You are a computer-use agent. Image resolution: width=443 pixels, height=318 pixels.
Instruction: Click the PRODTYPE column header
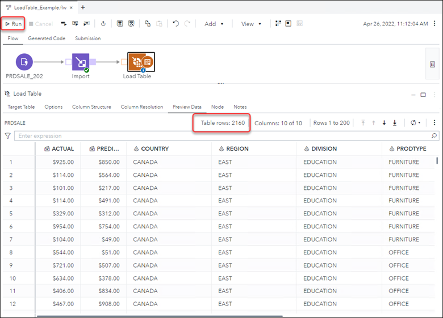408,149
